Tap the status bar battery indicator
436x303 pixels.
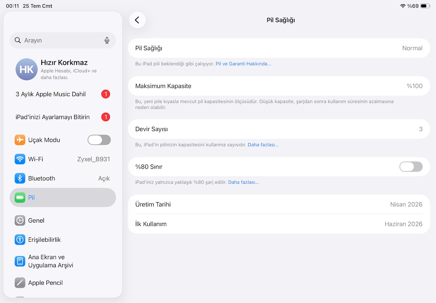coord(425,6)
